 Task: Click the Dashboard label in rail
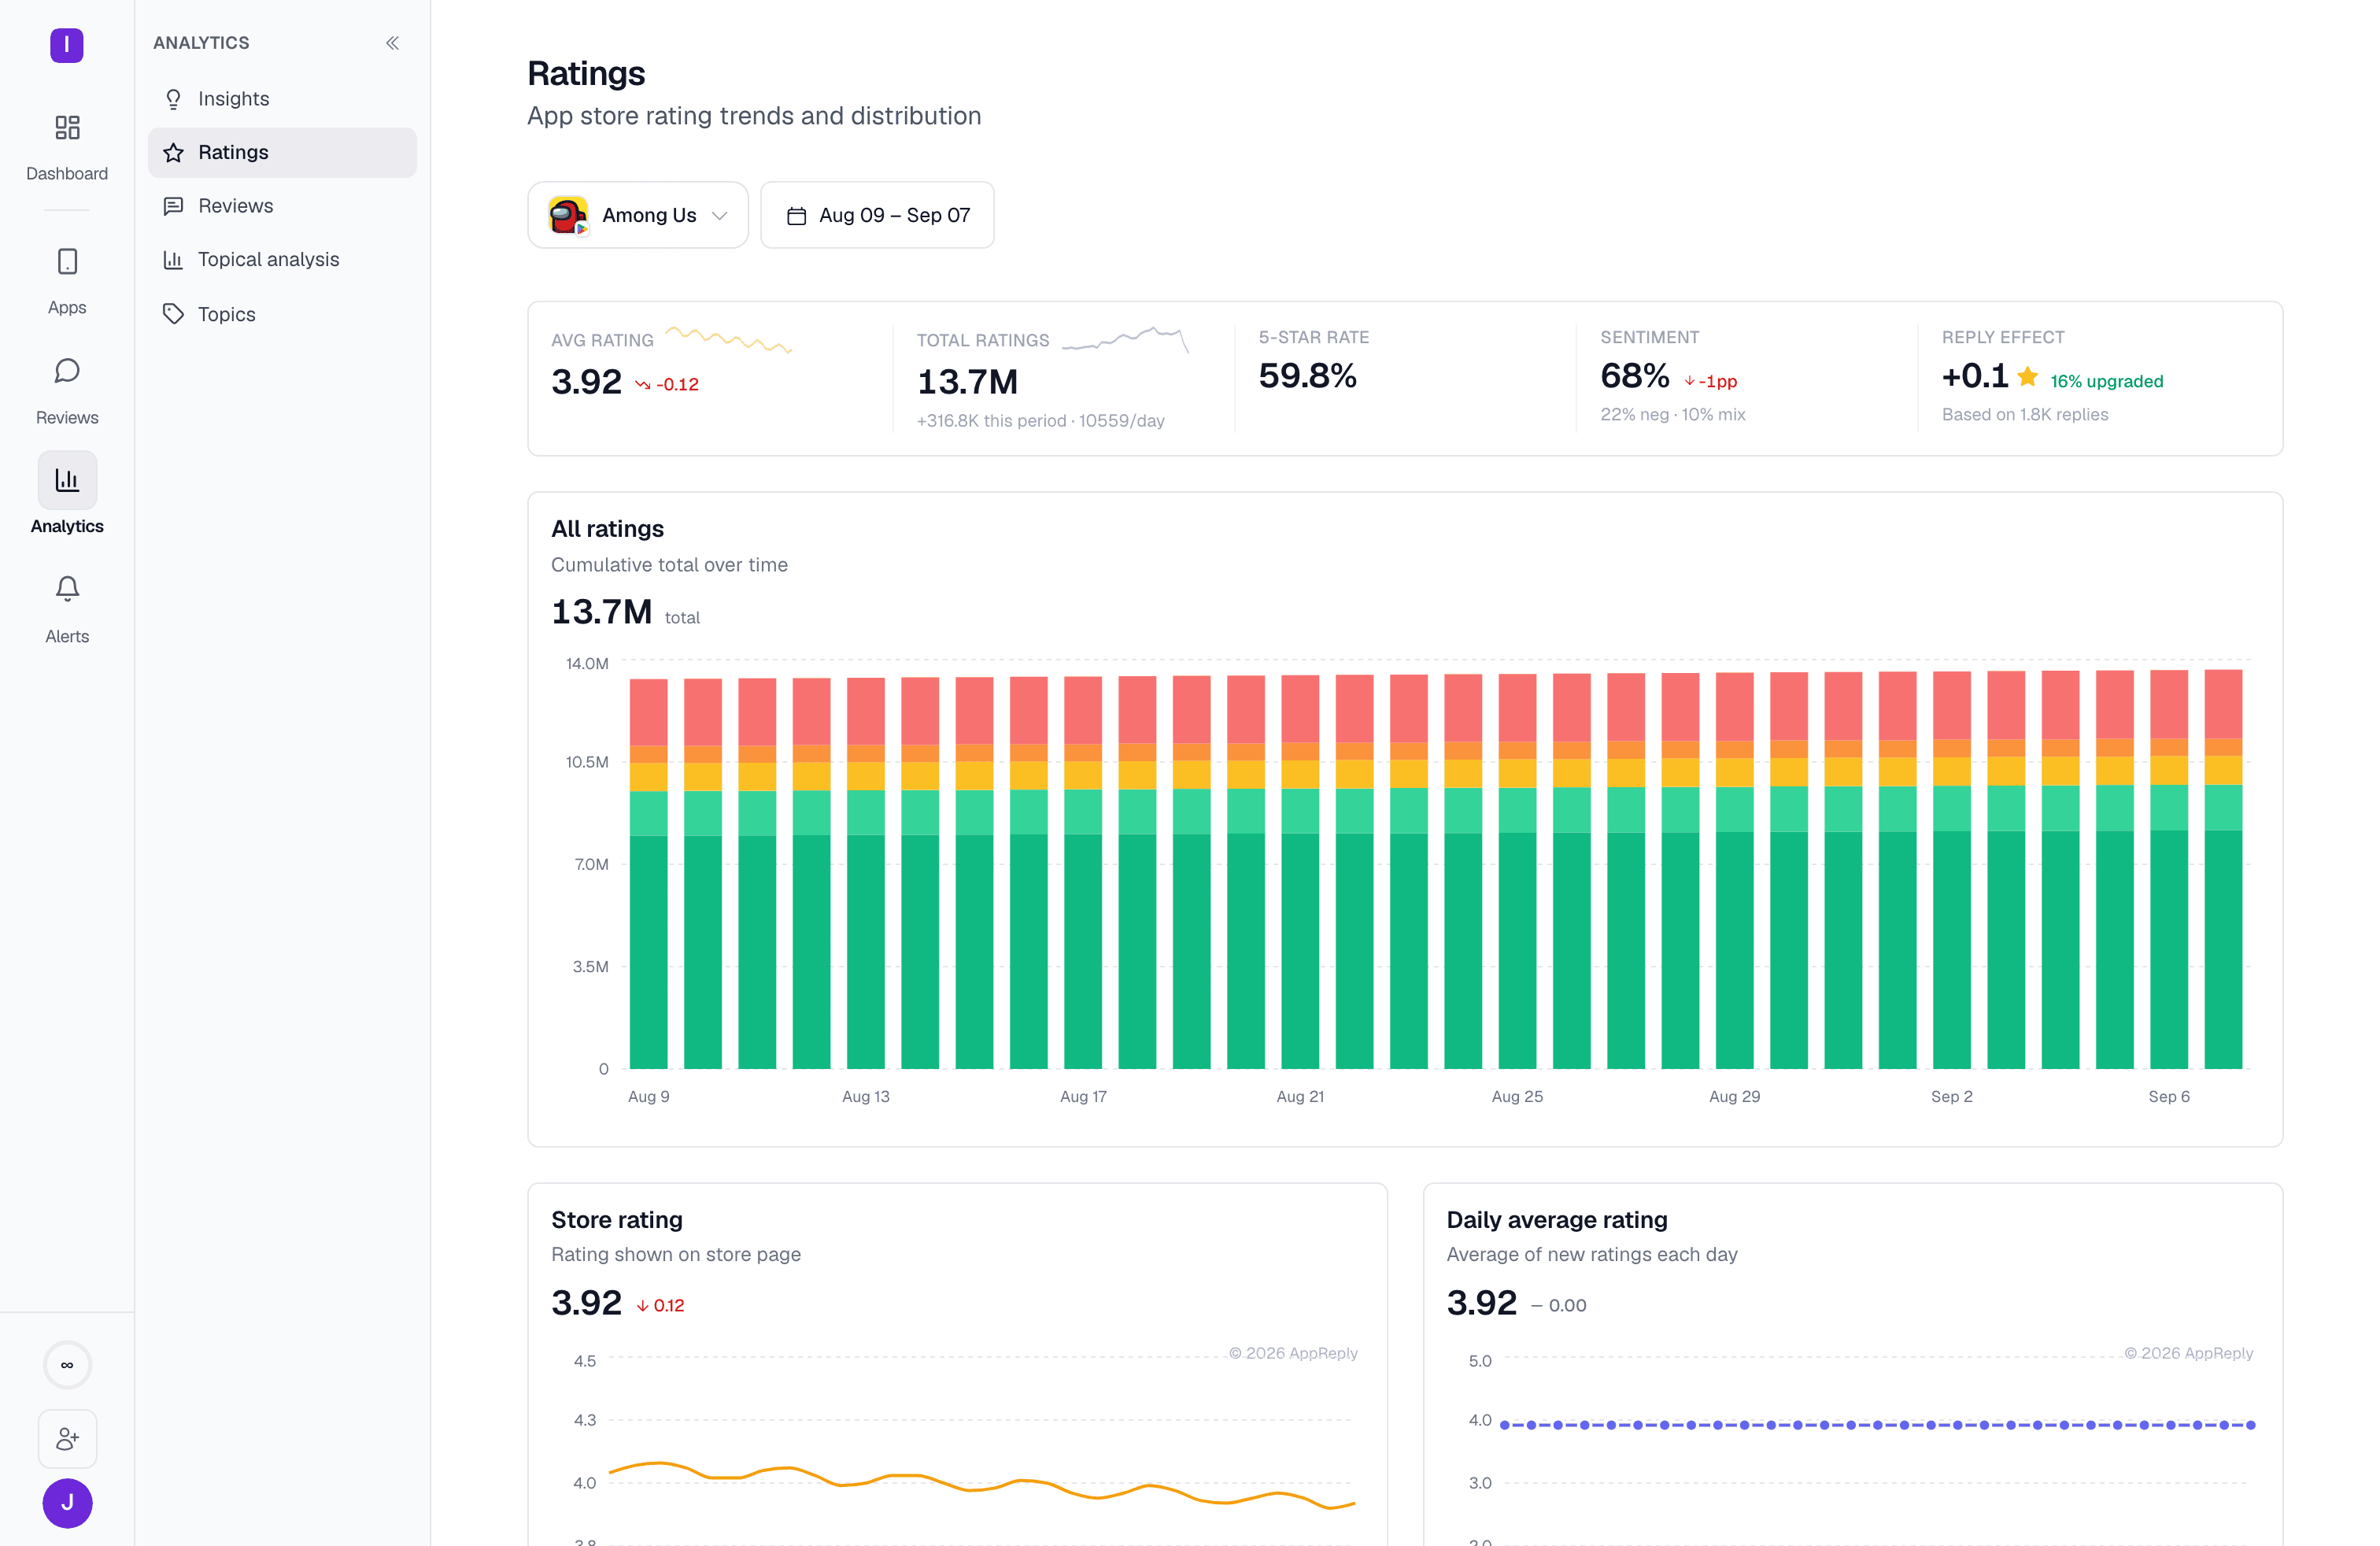tap(67, 174)
